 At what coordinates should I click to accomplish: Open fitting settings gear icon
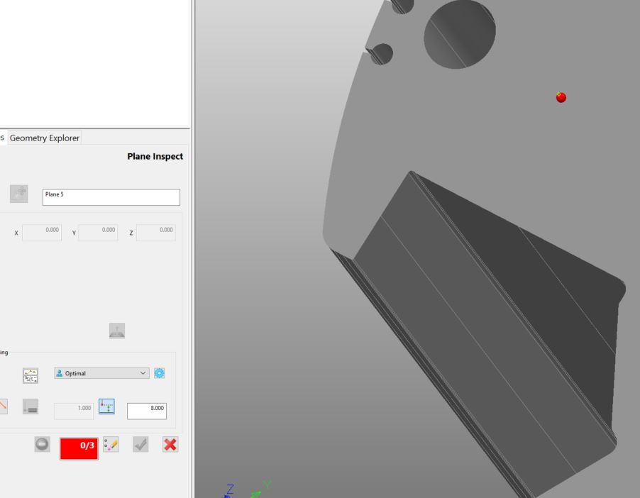tap(159, 373)
